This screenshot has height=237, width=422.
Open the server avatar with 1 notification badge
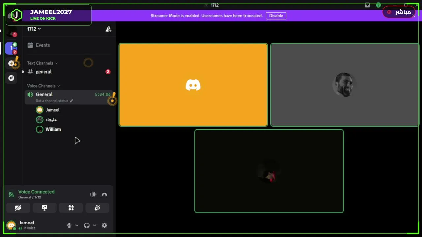tap(11, 32)
